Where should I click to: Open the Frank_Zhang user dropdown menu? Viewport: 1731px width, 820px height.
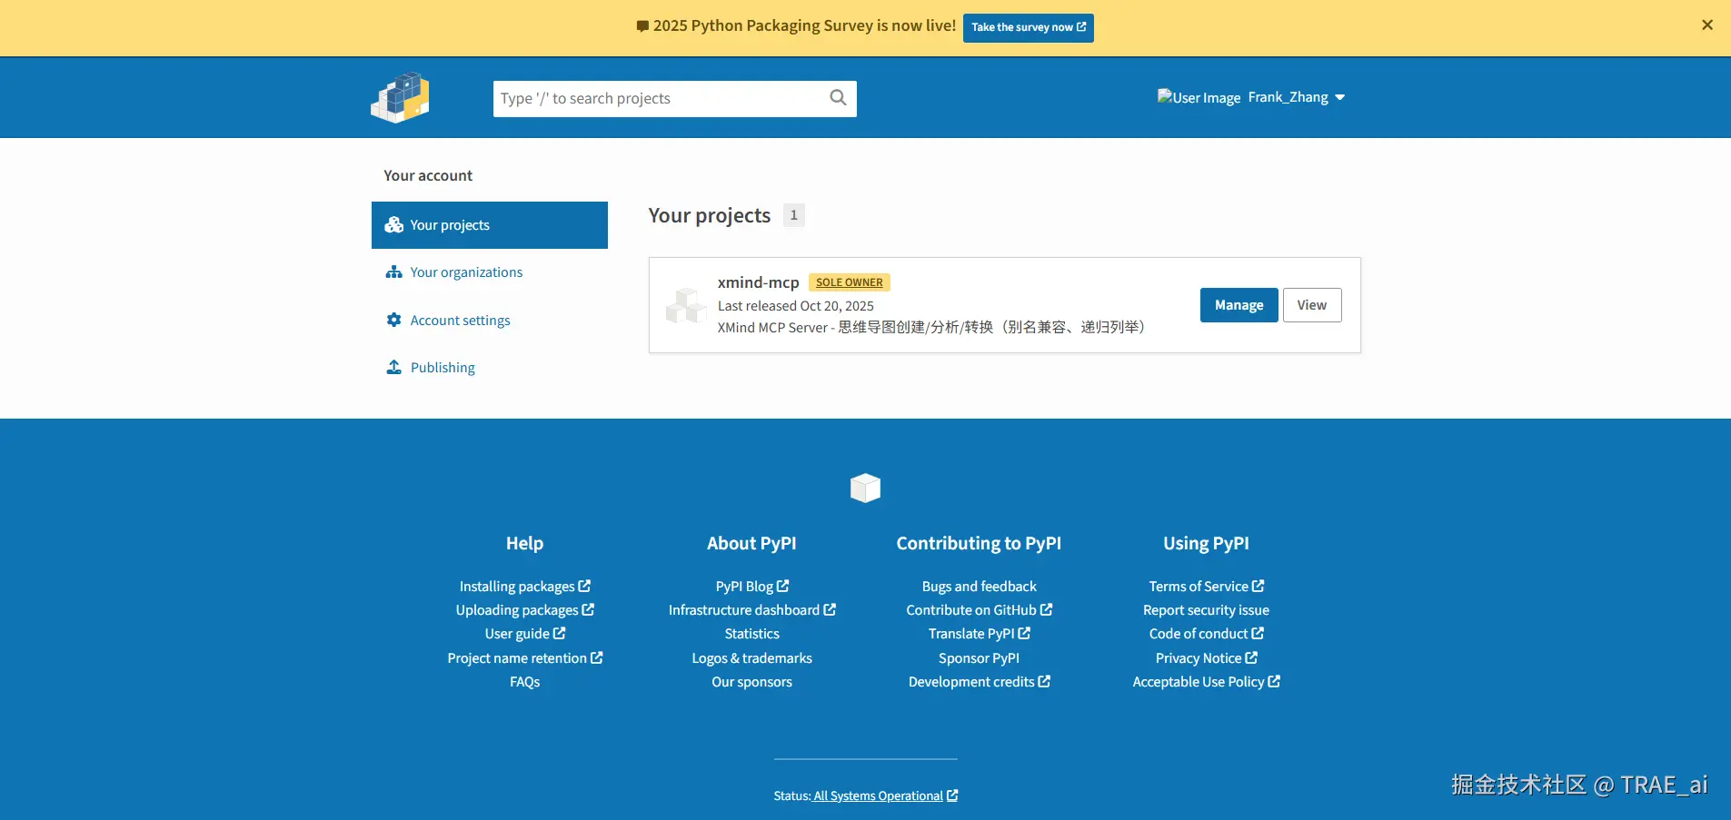pos(1296,97)
